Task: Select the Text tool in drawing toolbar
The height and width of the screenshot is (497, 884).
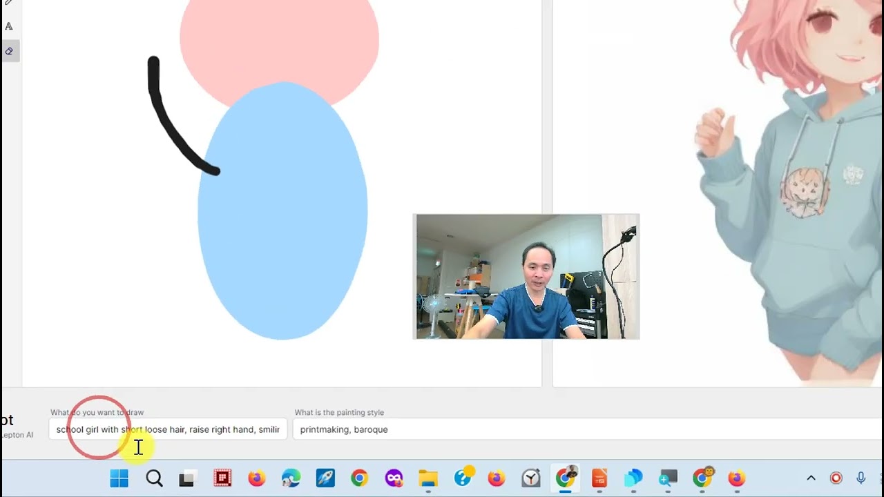Action: point(9,26)
